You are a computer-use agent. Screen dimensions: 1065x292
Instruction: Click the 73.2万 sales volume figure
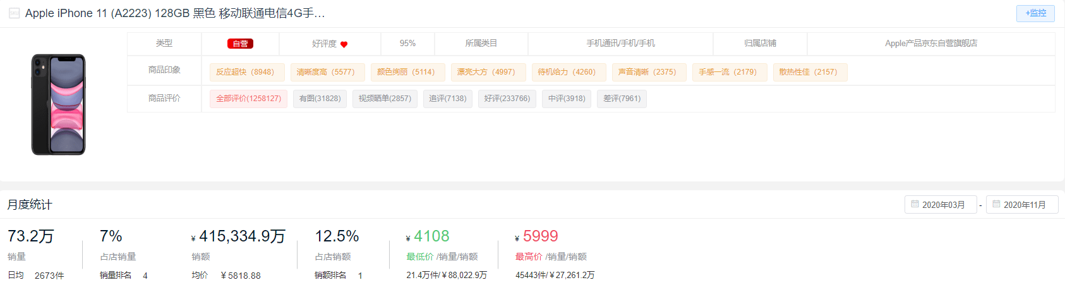coord(30,236)
